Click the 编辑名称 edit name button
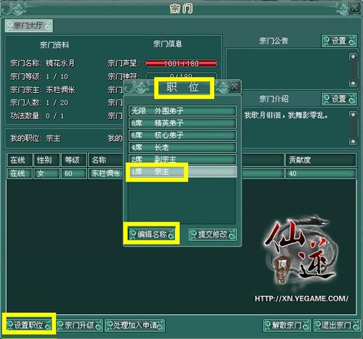 152,234
